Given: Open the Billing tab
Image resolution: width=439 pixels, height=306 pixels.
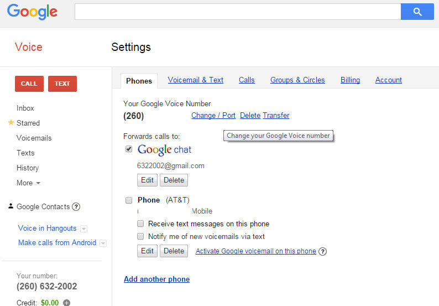Looking at the screenshot, I should point(350,80).
